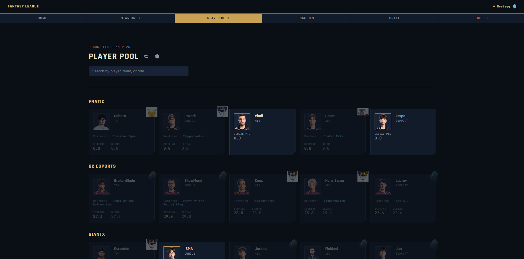Screen dimensions: 524x259
Task: Click the GiantX team heading
Action: pos(97,234)
